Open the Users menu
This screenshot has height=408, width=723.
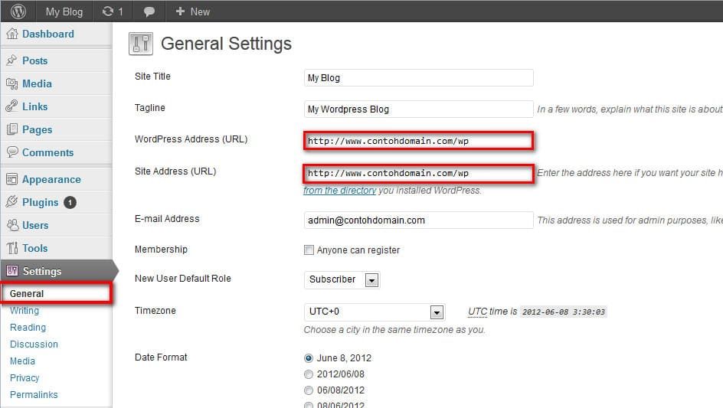(35, 226)
